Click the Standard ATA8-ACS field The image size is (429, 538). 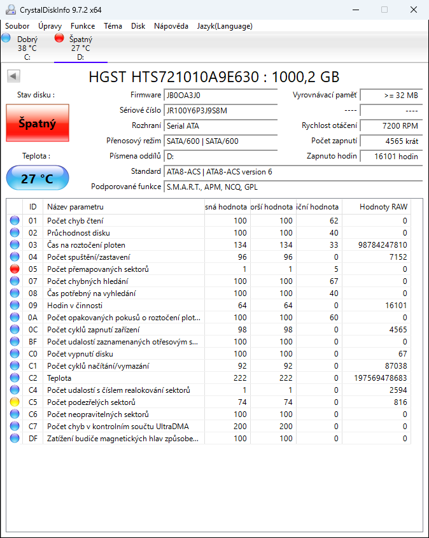293,171
